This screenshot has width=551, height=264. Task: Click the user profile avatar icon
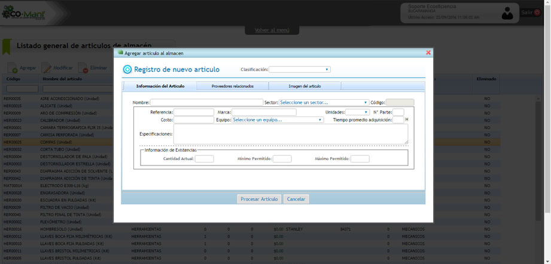point(507,13)
